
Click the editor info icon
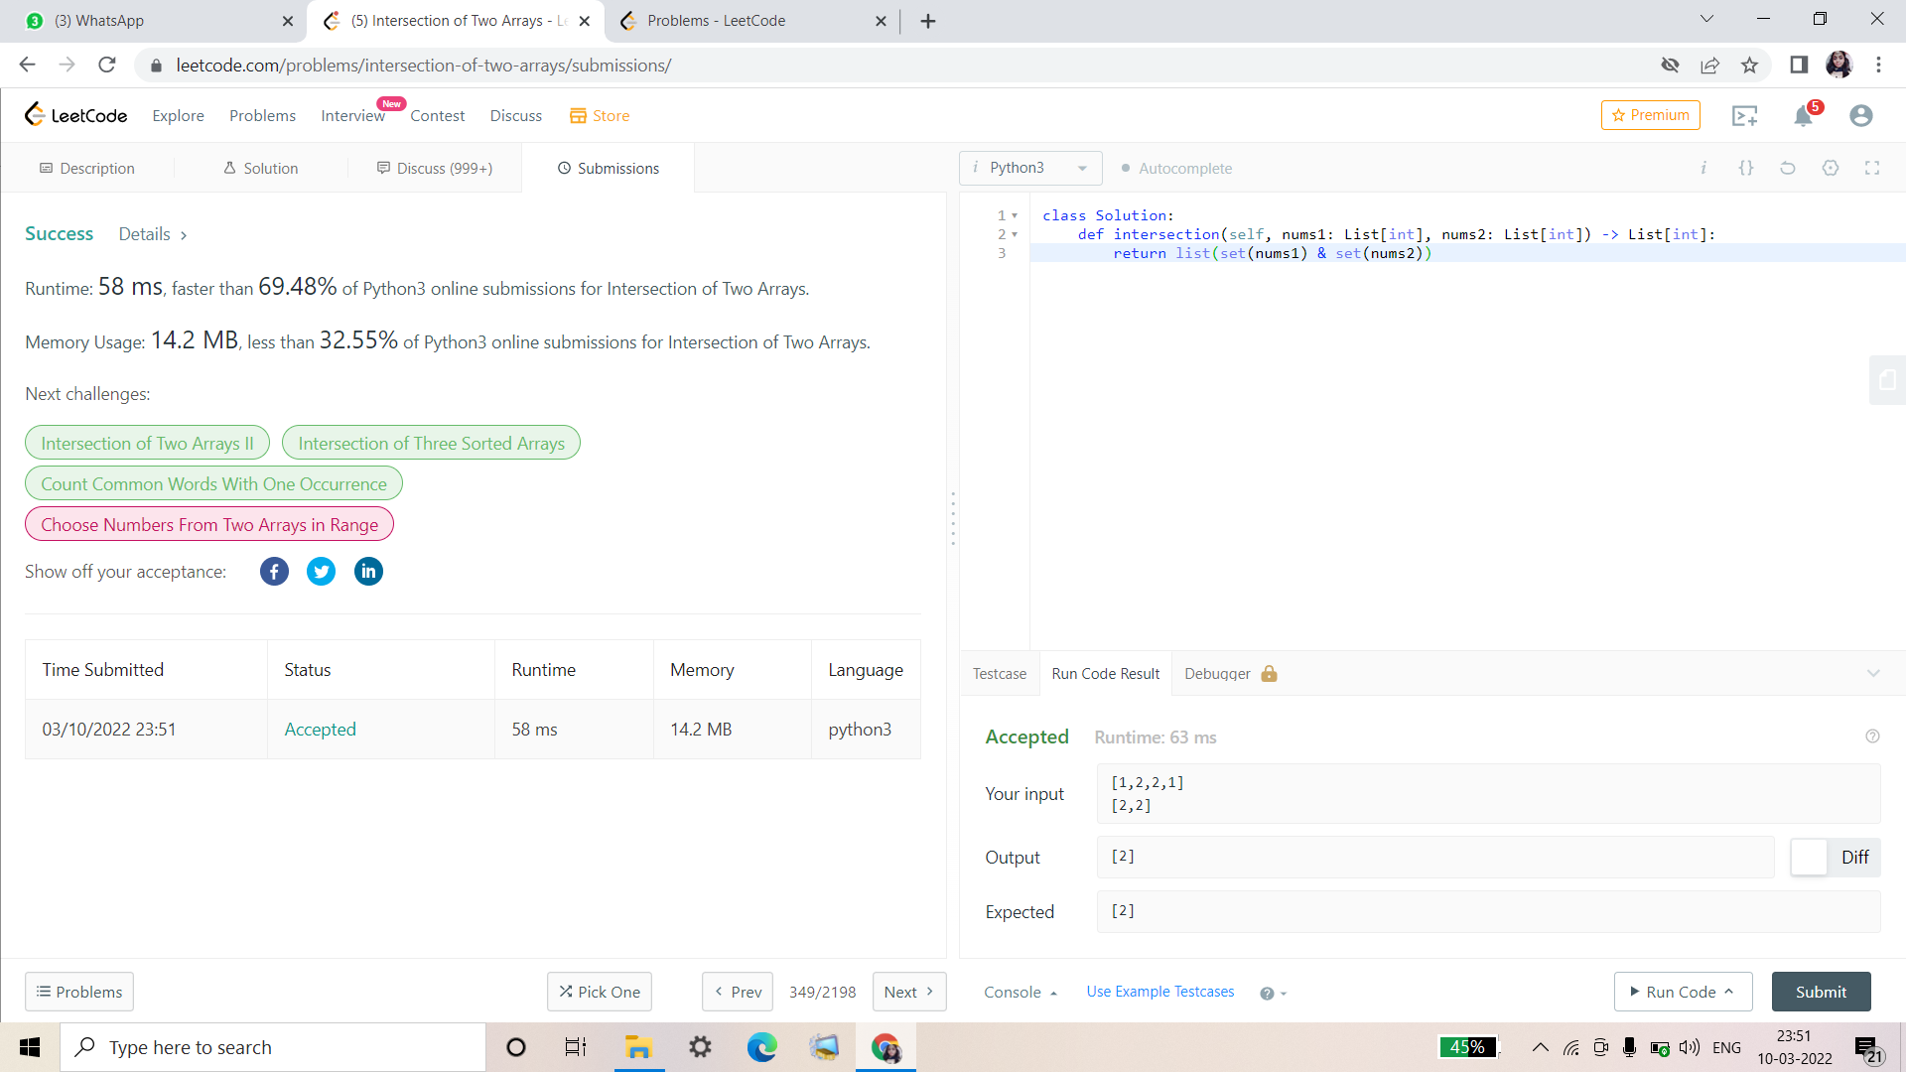[x=1703, y=168]
